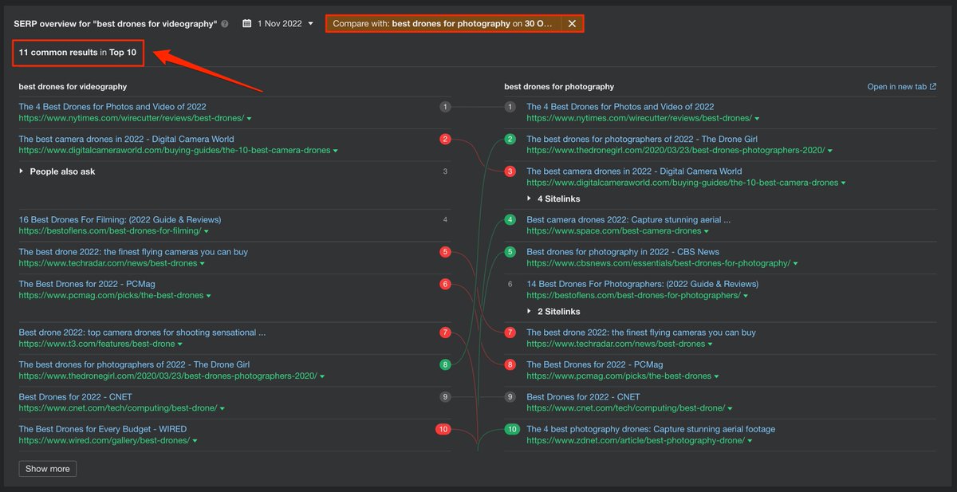Click the 'best drones for photography' column heading
Screen dimensions: 957x492
coord(559,87)
